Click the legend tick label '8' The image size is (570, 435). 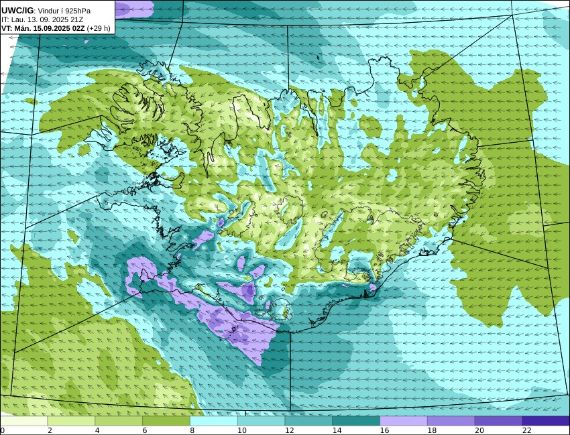pos(192,430)
